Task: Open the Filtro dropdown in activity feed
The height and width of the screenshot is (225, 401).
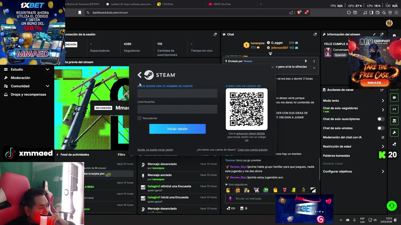Action: (x=121, y=154)
